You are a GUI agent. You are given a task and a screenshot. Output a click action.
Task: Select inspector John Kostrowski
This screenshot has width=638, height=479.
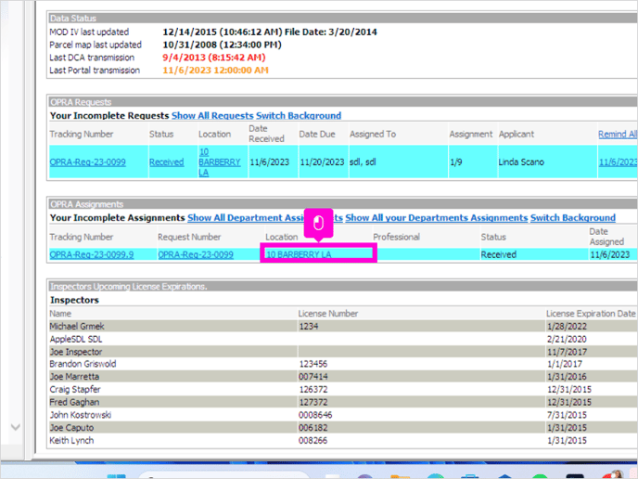pos(80,415)
